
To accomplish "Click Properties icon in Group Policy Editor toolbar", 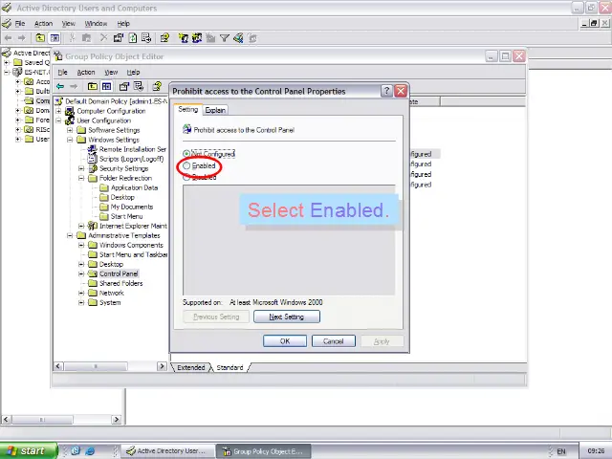I will point(124,86).
